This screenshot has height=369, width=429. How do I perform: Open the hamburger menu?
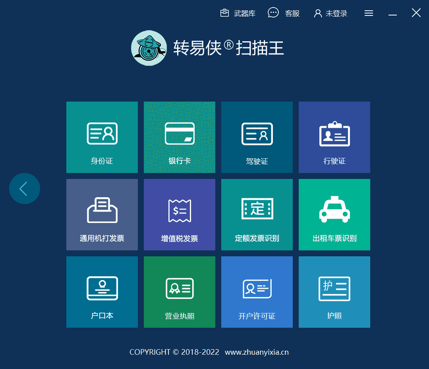tap(369, 13)
